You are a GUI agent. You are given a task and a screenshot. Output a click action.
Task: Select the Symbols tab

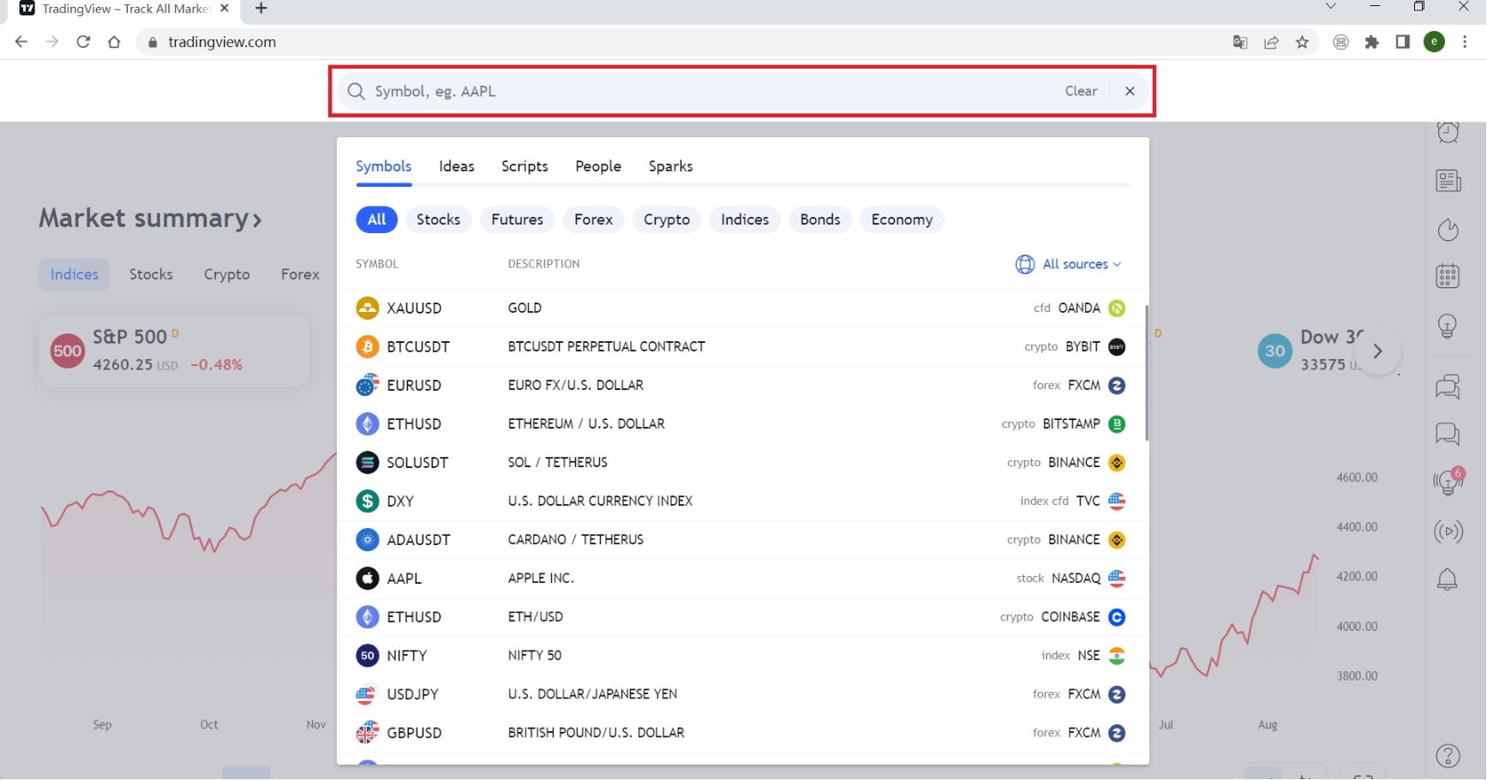(383, 166)
